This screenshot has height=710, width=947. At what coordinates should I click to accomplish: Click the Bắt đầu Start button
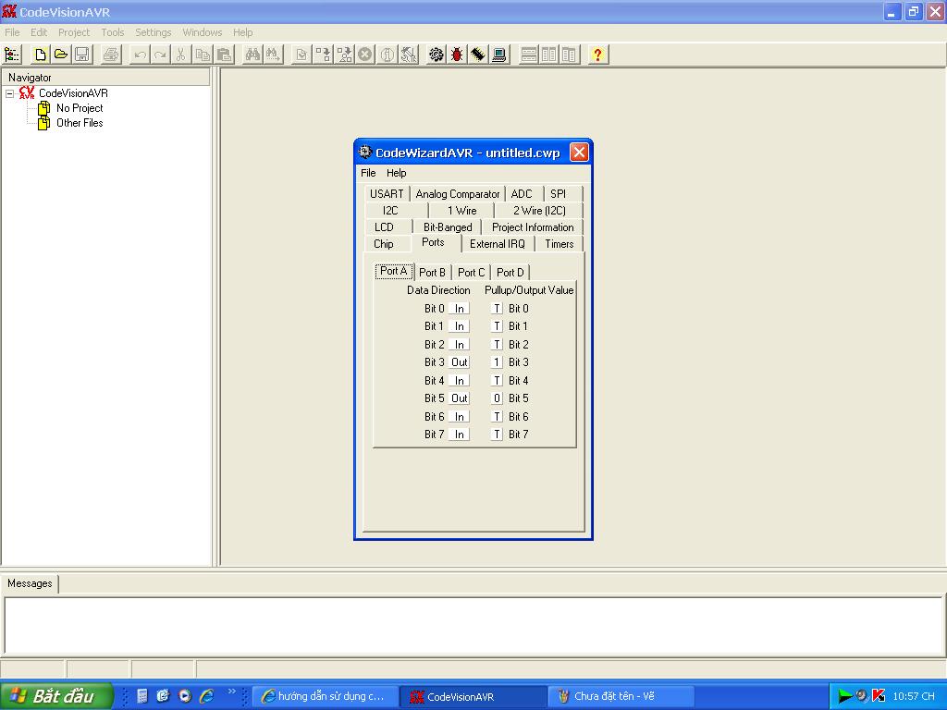[56, 696]
